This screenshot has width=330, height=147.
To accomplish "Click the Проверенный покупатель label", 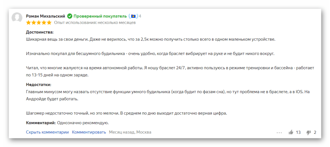I will pyautogui.click(x=100, y=16).
